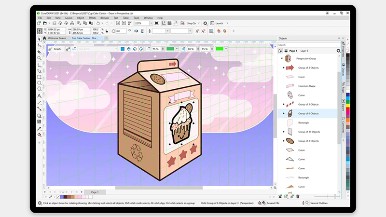This screenshot has width=386, height=217.
Task: Open the Launch dropdown arrow
Action: coord(227,23)
